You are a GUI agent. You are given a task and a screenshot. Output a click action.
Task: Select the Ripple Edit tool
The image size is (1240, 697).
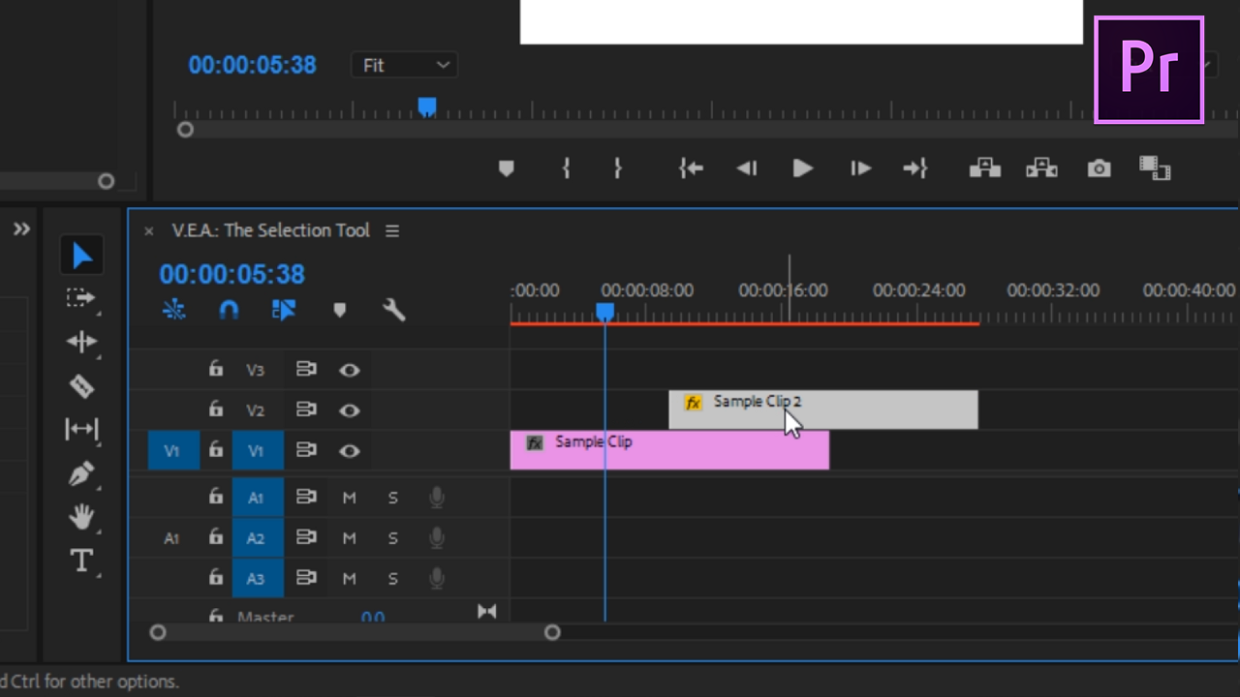coord(81,342)
